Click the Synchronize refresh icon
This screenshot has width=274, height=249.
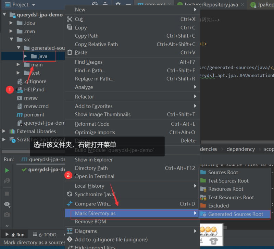pyautogui.click(x=70, y=194)
